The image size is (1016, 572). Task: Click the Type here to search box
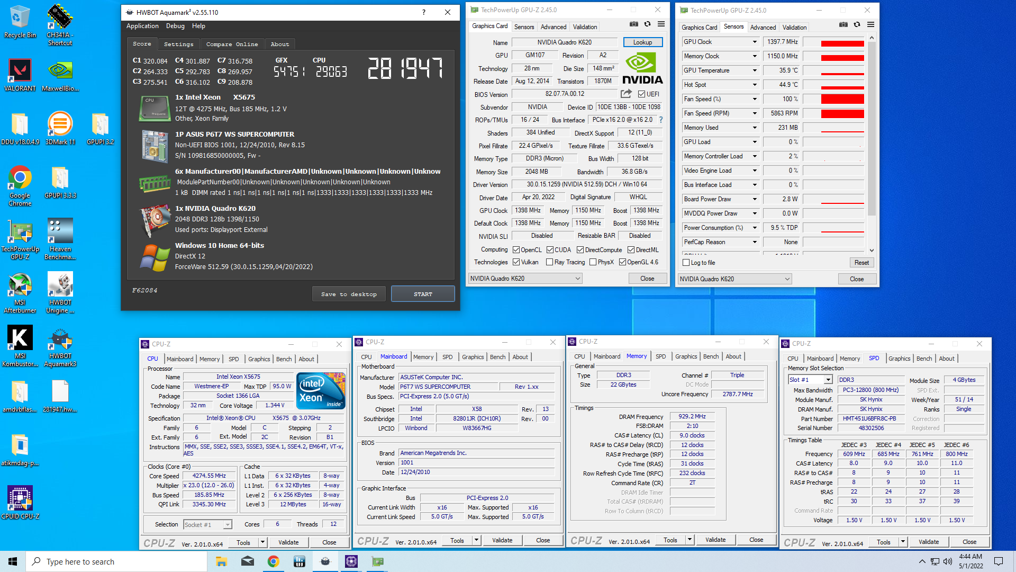(x=116, y=561)
